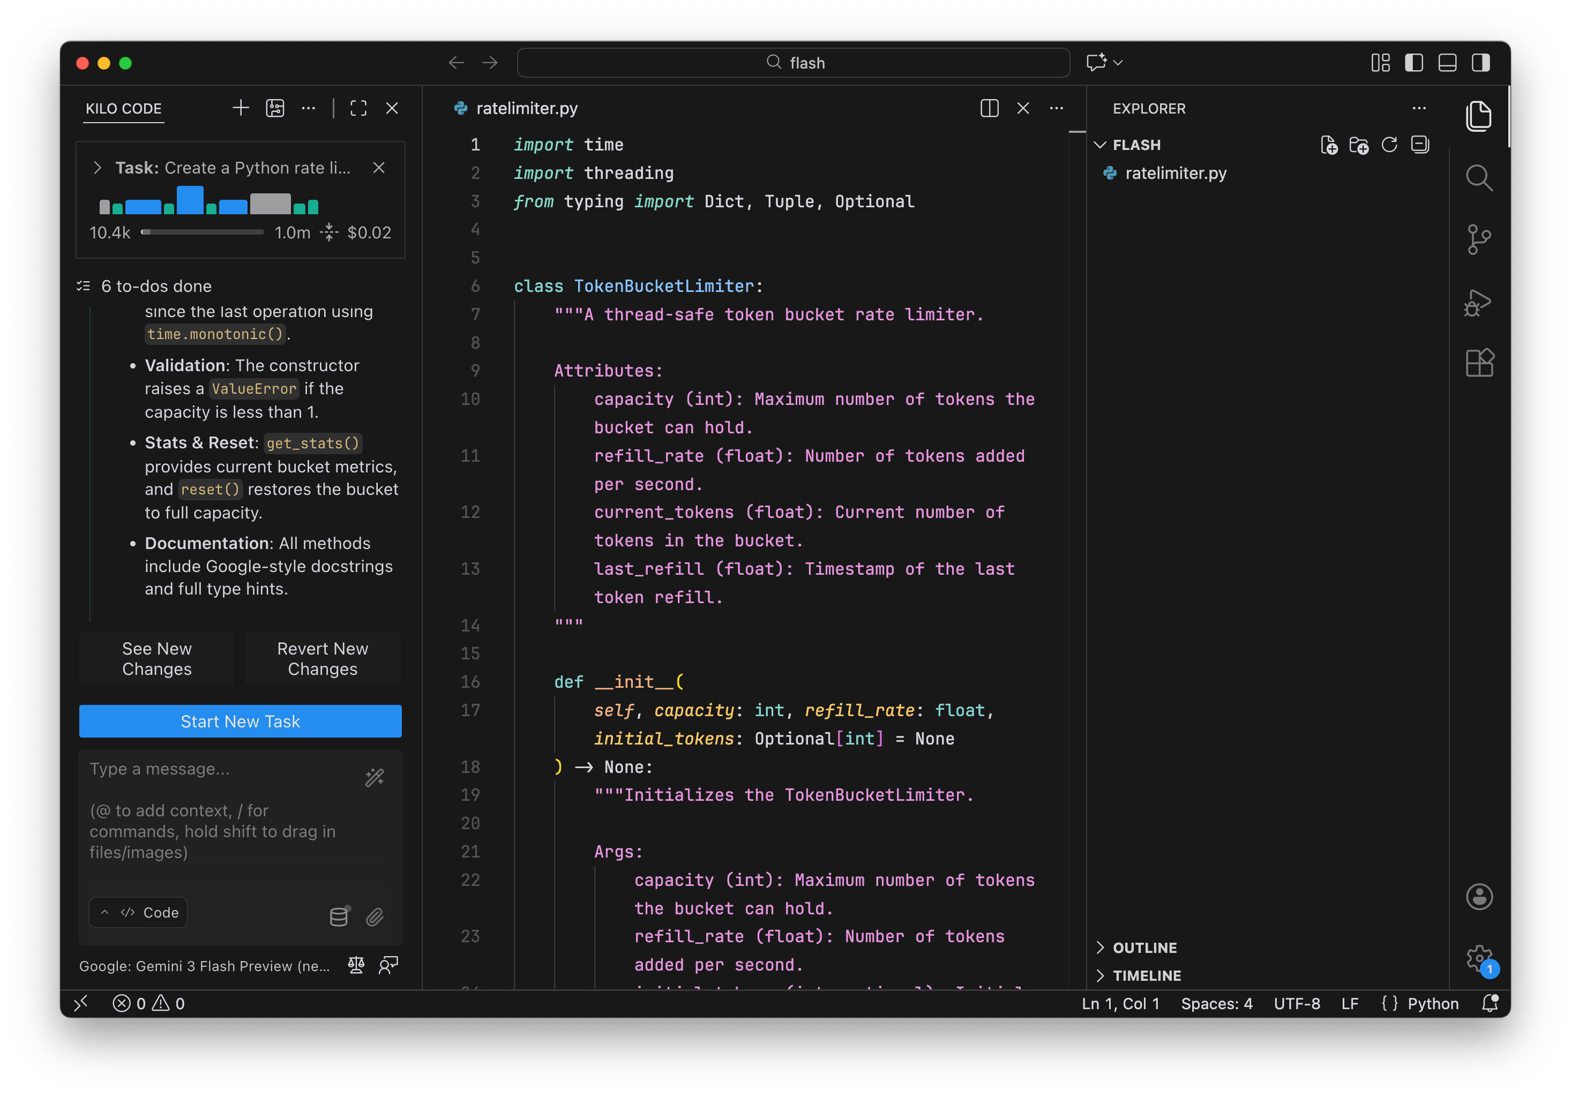Screen dimensions: 1571x1097
Task: Open the Extensions view
Action: [1479, 363]
